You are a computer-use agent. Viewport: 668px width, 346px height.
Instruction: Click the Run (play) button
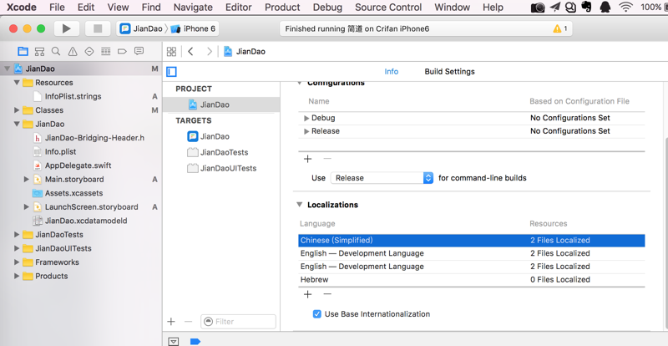coord(66,28)
